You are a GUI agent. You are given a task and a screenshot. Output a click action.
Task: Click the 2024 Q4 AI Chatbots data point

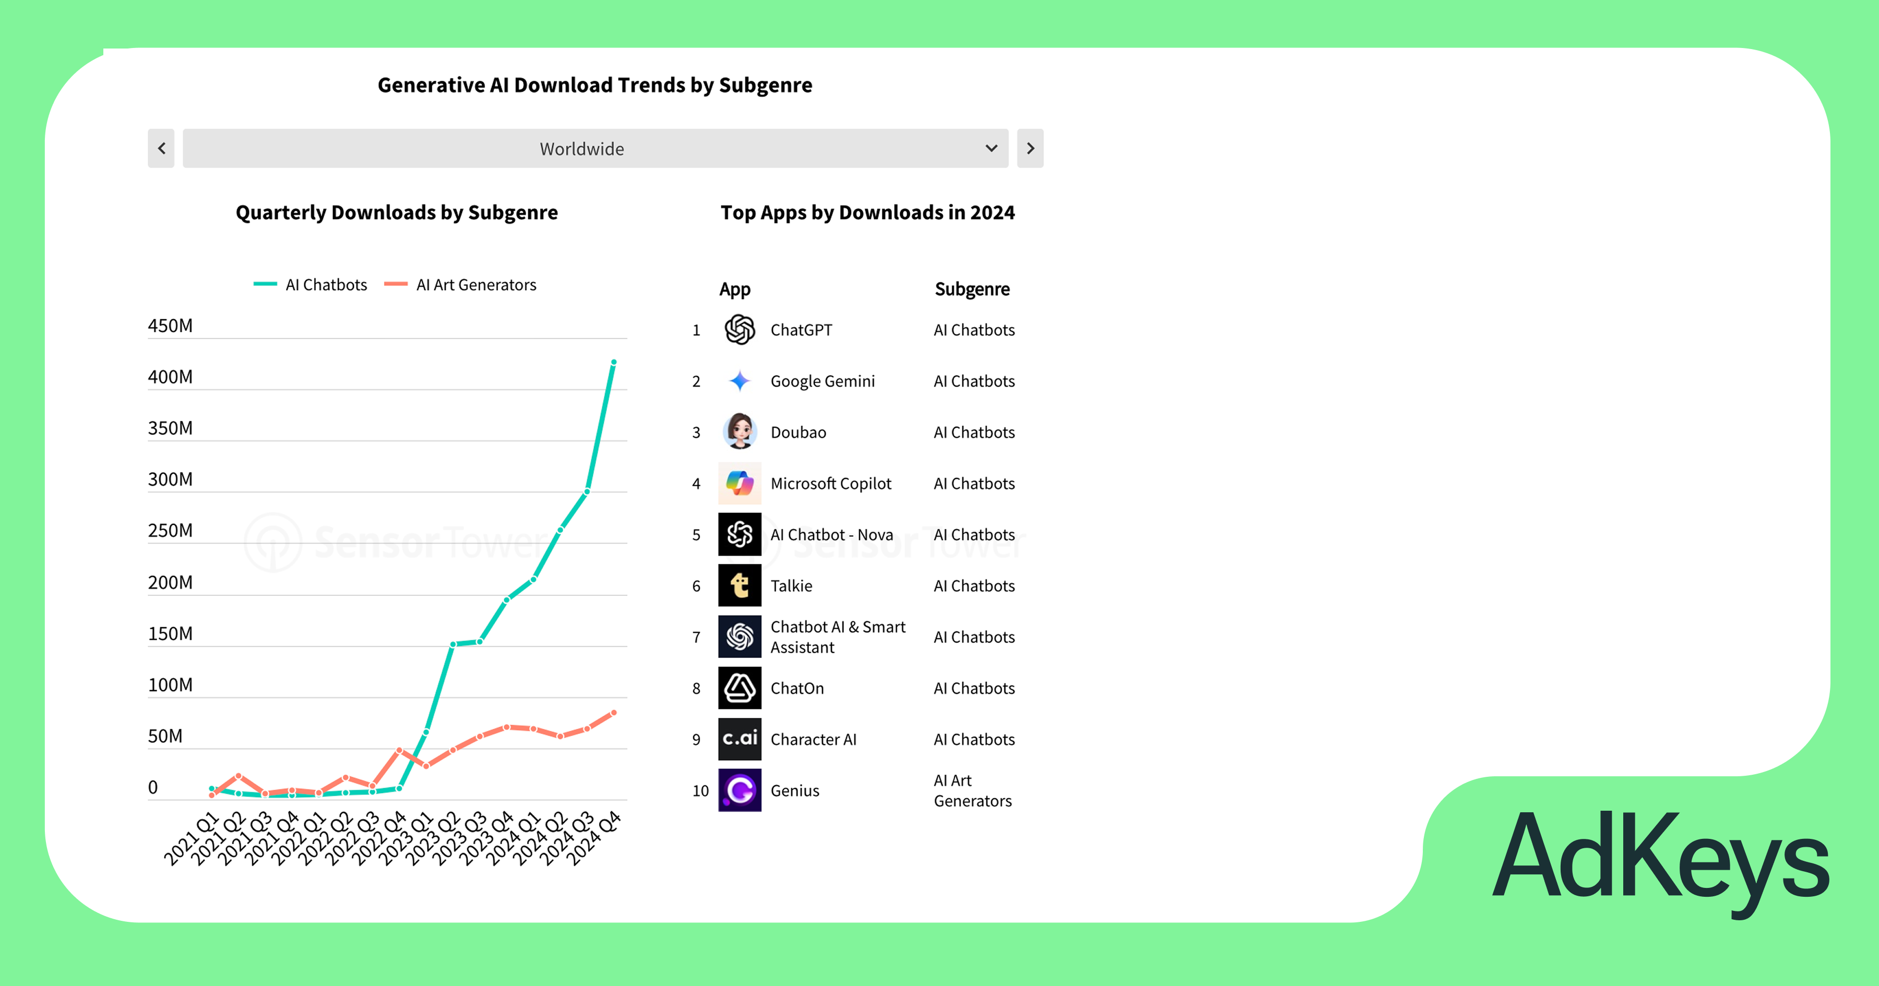[x=613, y=362]
